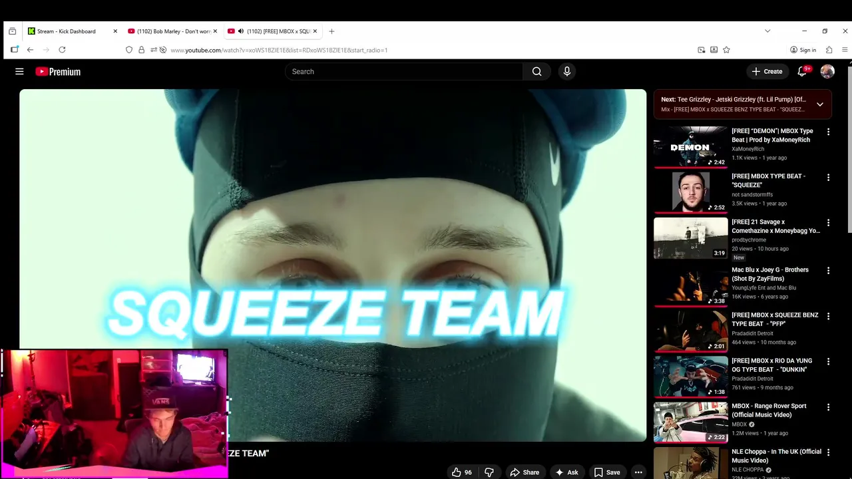Open options menu for Mac Blu Brothers video
Image resolution: width=852 pixels, height=479 pixels.
828,271
